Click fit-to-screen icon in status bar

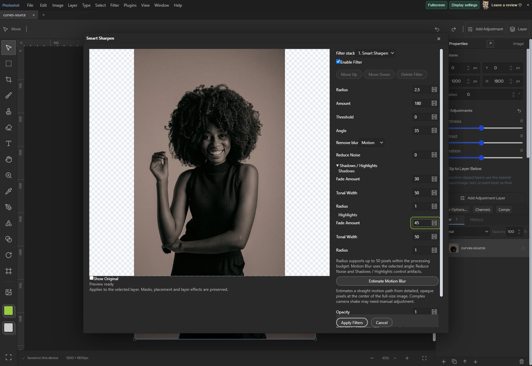tap(424, 358)
